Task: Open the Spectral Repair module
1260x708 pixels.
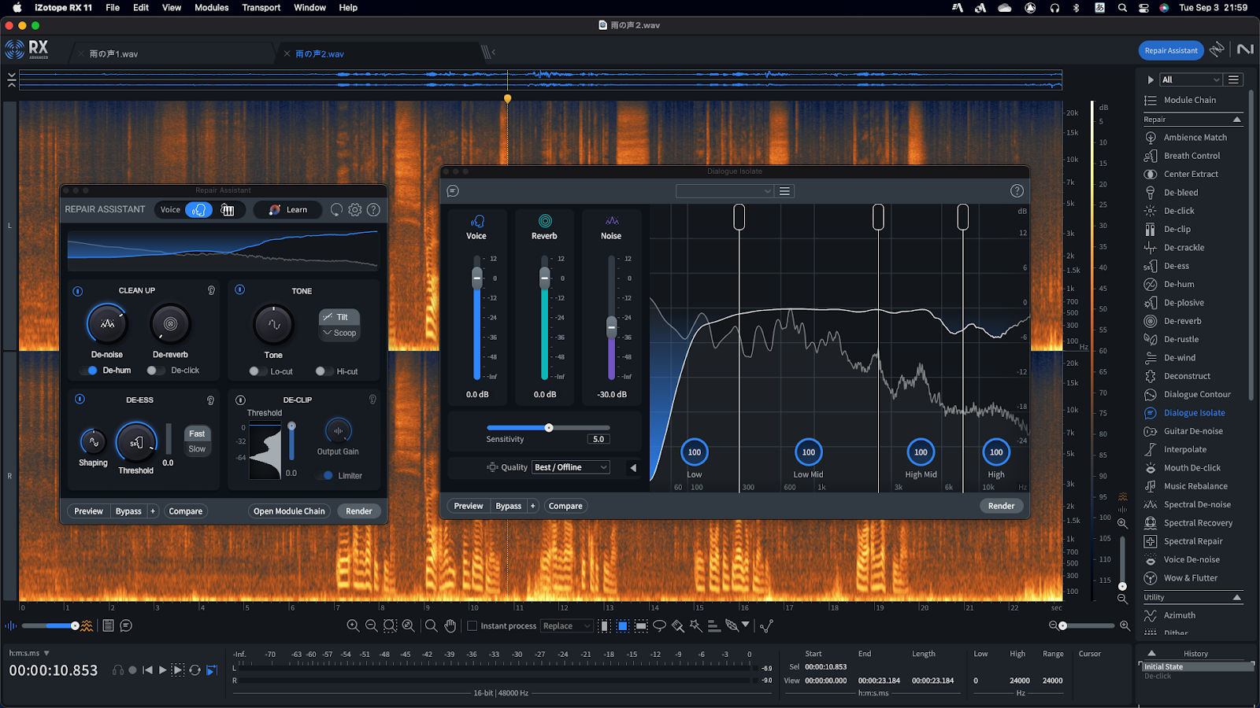Action: point(1193,541)
